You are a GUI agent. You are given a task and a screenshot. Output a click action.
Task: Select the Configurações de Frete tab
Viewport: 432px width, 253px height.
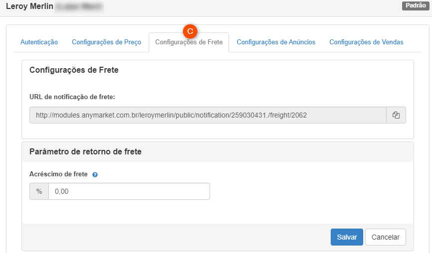click(189, 42)
